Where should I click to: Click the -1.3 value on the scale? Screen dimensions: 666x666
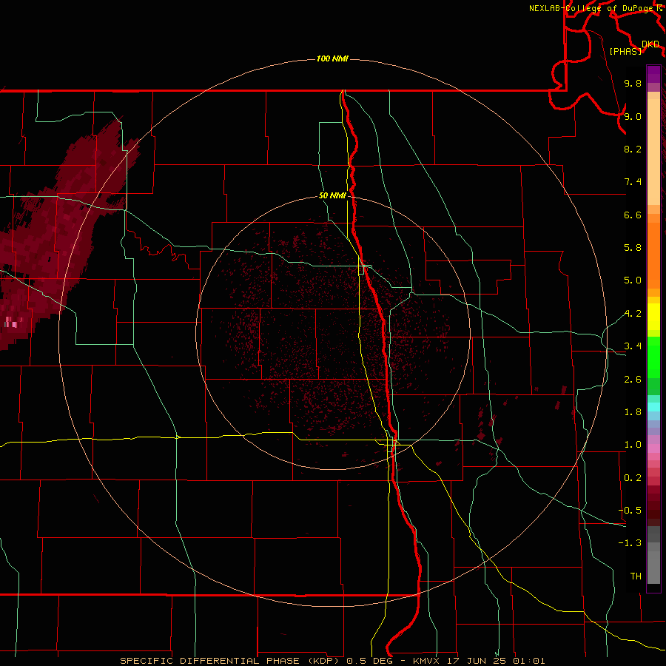(630, 543)
